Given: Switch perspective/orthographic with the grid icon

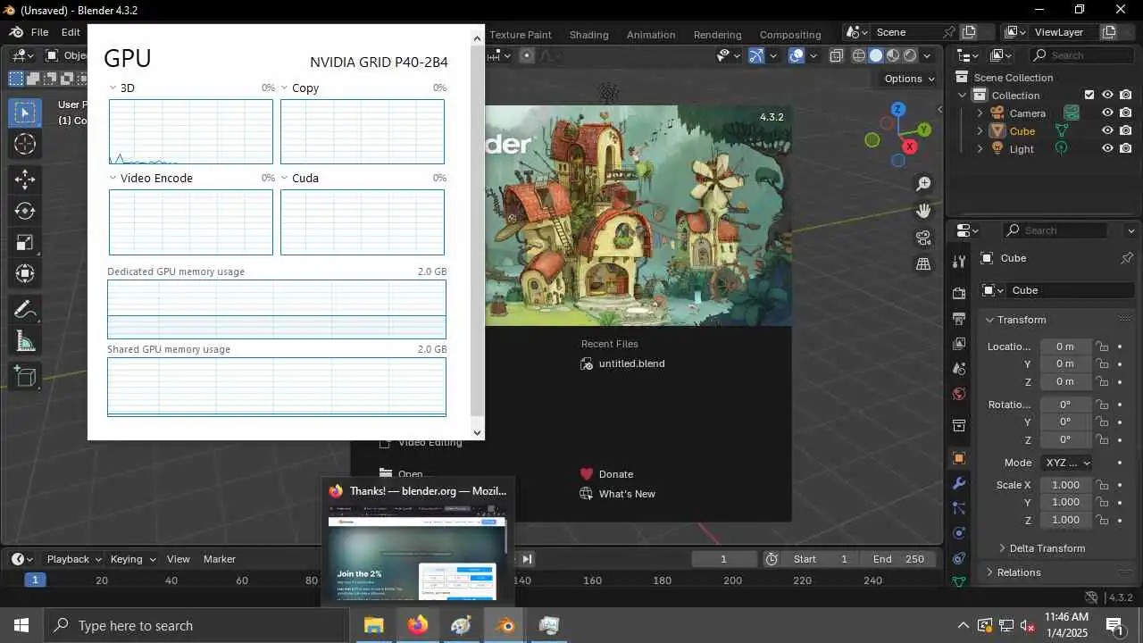Looking at the screenshot, I should [x=923, y=264].
